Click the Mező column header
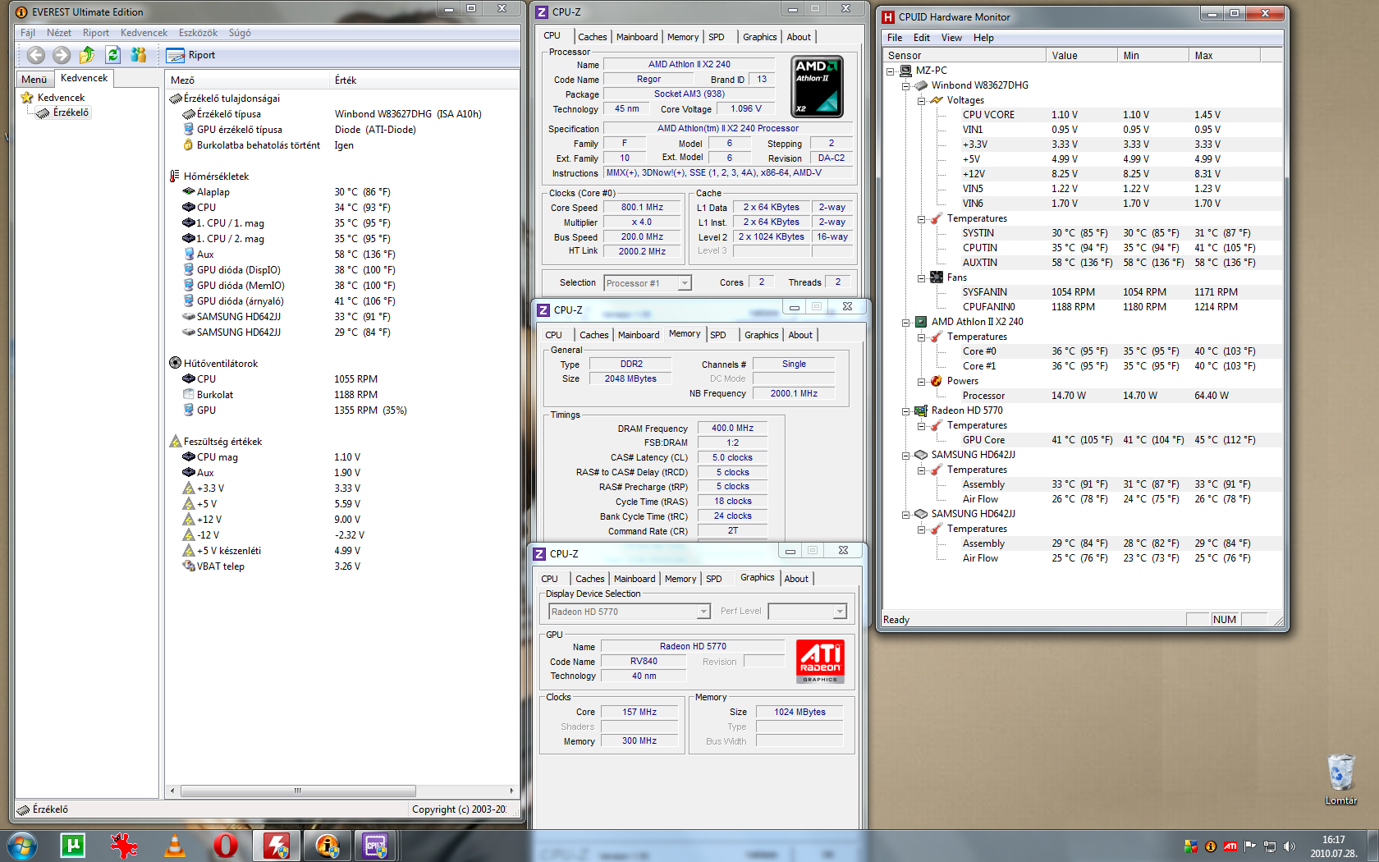This screenshot has height=862, width=1379. (246, 80)
